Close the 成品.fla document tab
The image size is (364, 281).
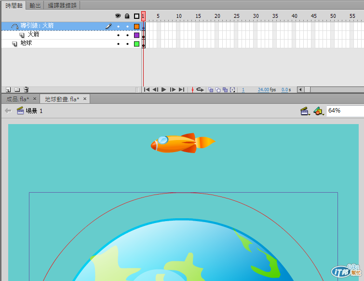pyautogui.click(x=35, y=99)
